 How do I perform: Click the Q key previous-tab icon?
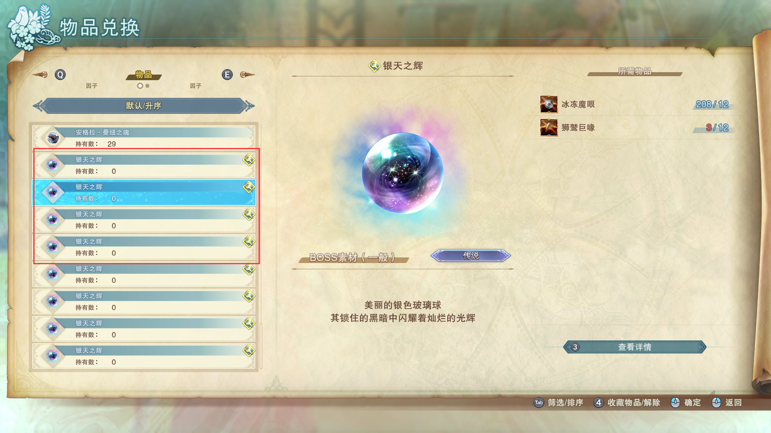(x=60, y=75)
